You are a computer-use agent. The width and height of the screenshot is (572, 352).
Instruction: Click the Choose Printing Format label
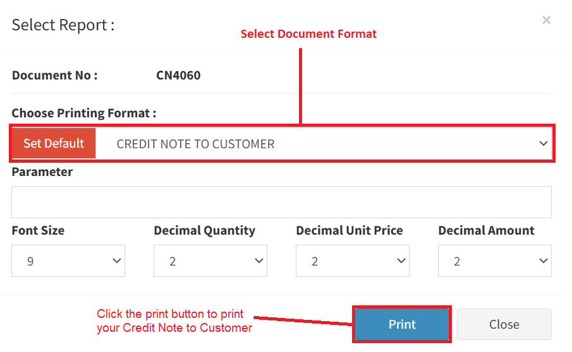pos(83,113)
